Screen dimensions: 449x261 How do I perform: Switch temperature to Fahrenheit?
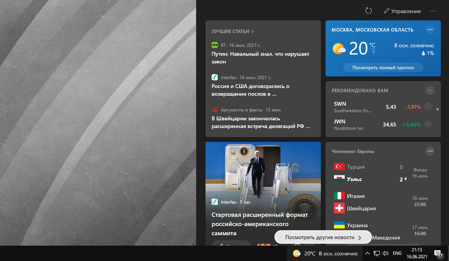(373, 52)
